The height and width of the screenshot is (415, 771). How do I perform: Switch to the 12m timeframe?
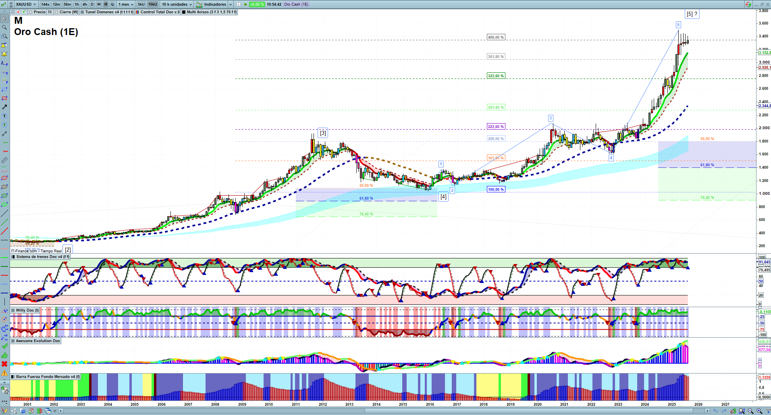pos(56,4)
